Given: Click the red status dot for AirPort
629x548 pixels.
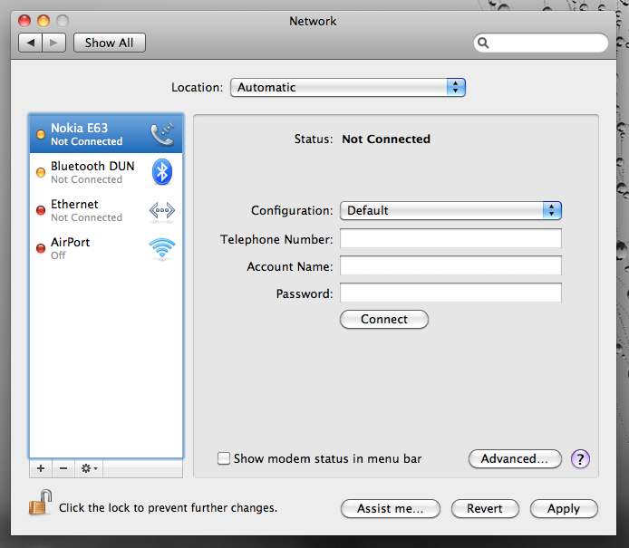Looking at the screenshot, I should [41, 248].
